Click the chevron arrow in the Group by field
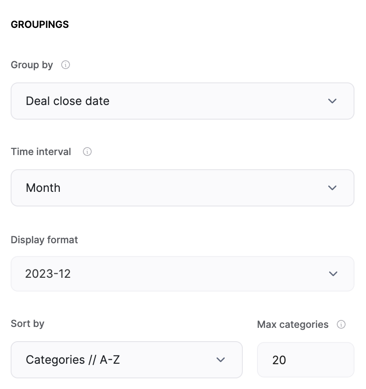Screen dimensions: 366x389 coord(332,101)
